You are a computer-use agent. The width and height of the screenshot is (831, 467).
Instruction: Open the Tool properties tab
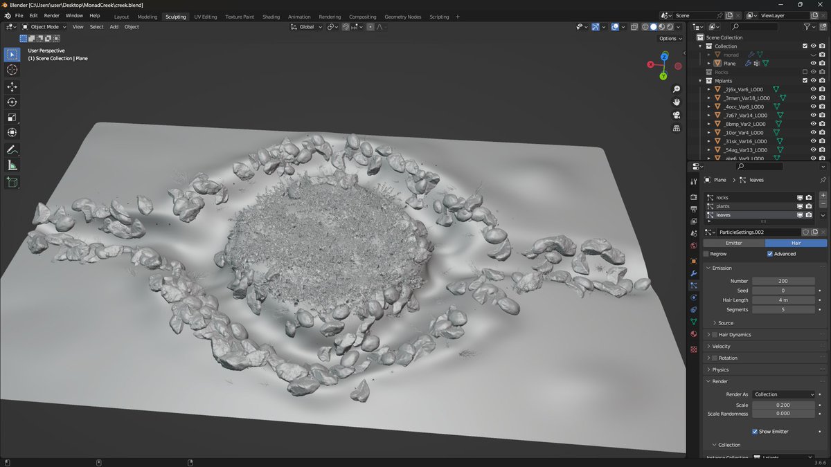(694, 181)
